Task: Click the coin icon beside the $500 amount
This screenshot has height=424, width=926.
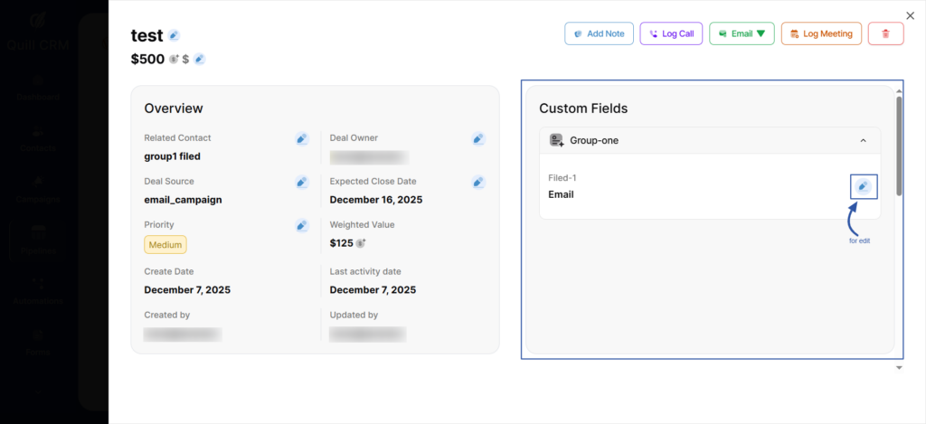Action: pyautogui.click(x=173, y=59)
